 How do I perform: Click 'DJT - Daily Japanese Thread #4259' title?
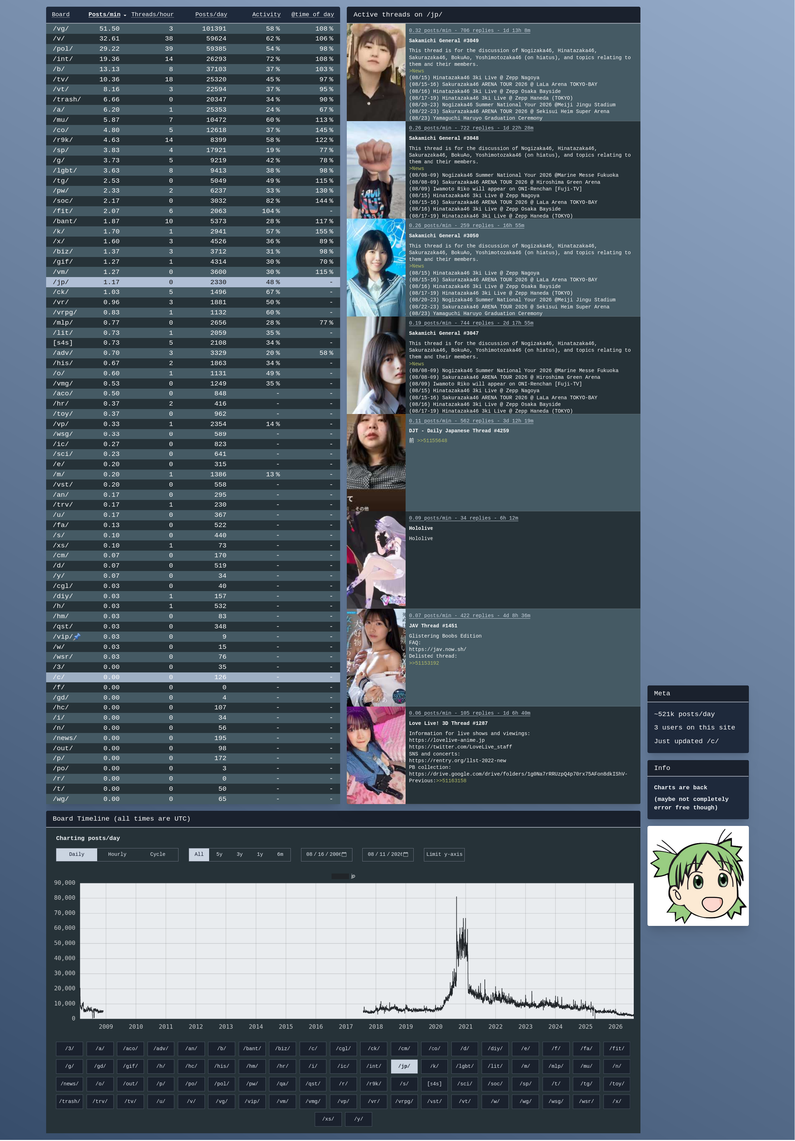pos(459,431)
